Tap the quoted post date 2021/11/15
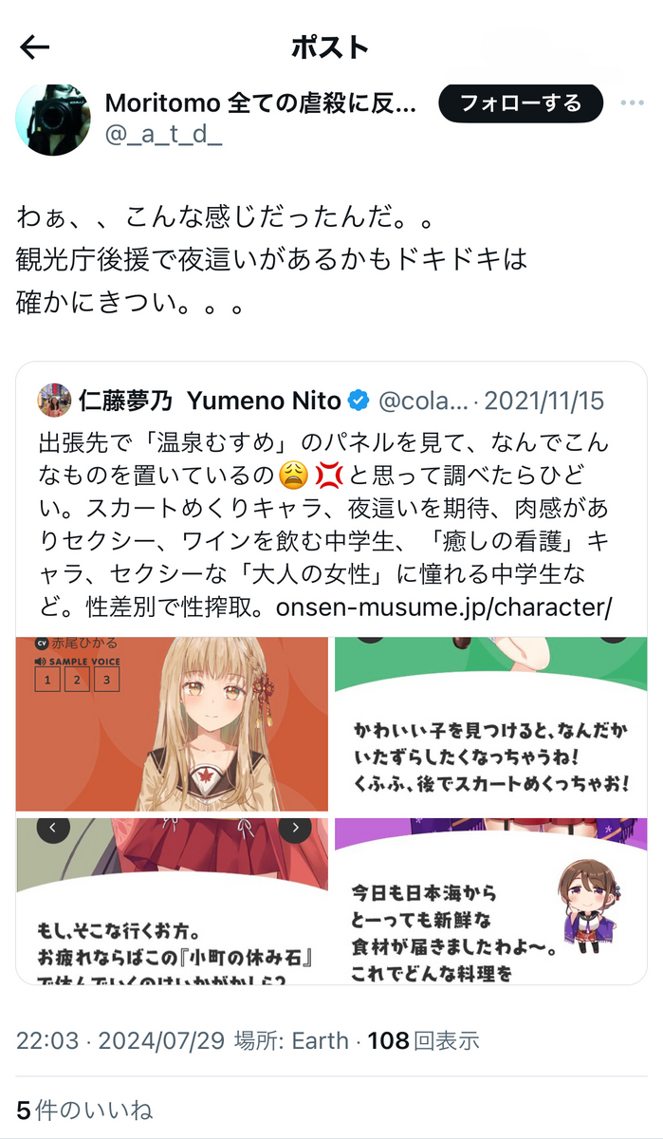This screenshot has height=1139, width=663. coord(544,401)
